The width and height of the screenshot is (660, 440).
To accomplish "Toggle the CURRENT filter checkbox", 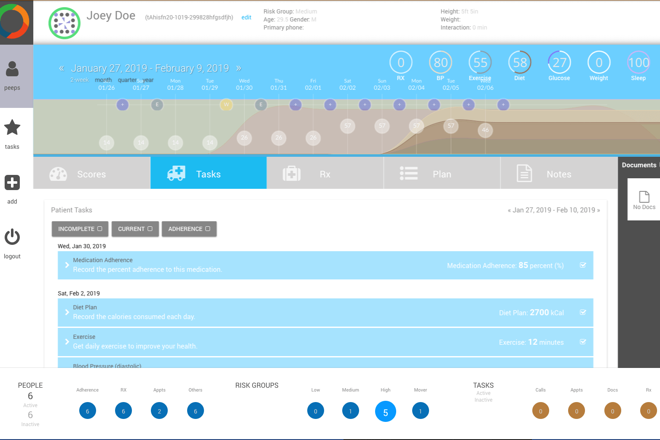I will coord(150,229).
